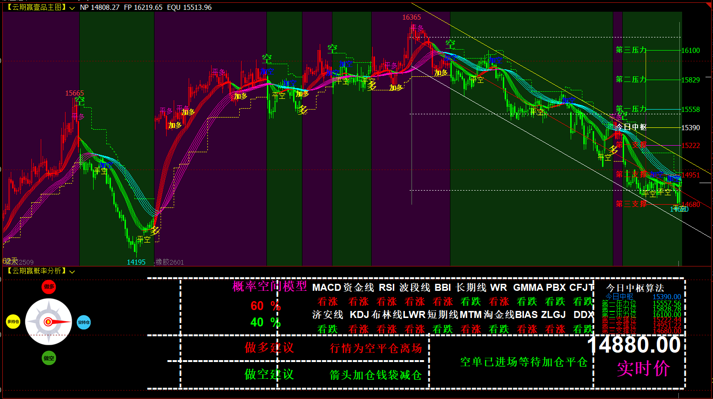
Task: Click the yellow 多持仓 circle button
Action: tap(13, 322)
